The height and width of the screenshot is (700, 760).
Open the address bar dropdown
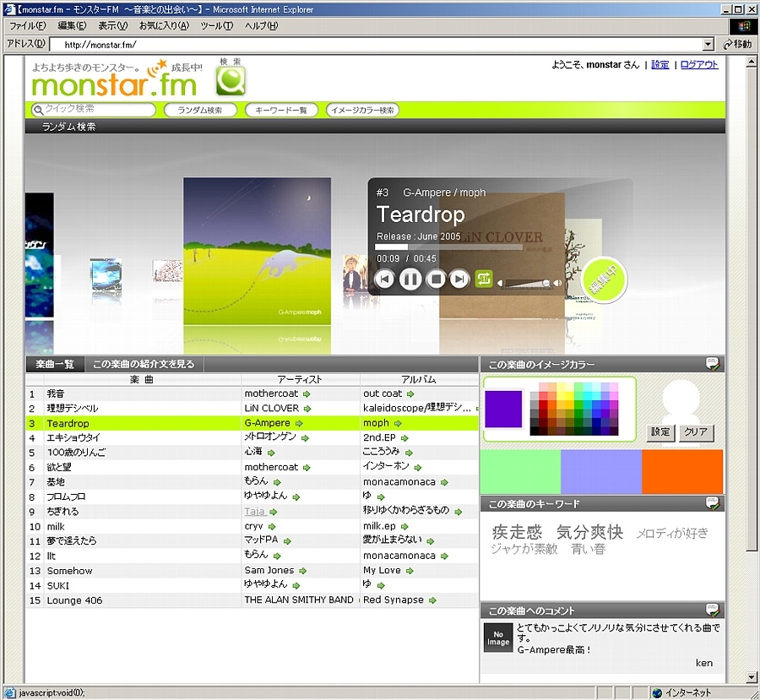[708, 45]
